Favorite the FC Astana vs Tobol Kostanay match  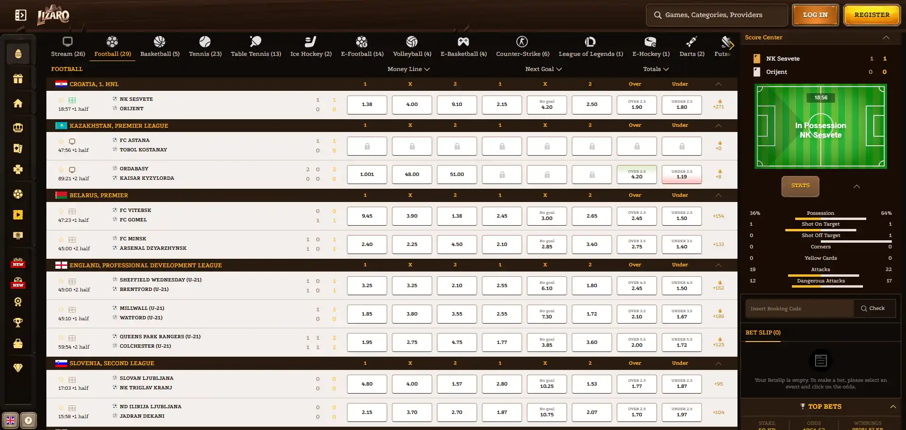coord(61,141)
